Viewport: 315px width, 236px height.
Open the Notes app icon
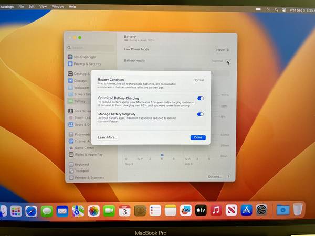(170, 210)
